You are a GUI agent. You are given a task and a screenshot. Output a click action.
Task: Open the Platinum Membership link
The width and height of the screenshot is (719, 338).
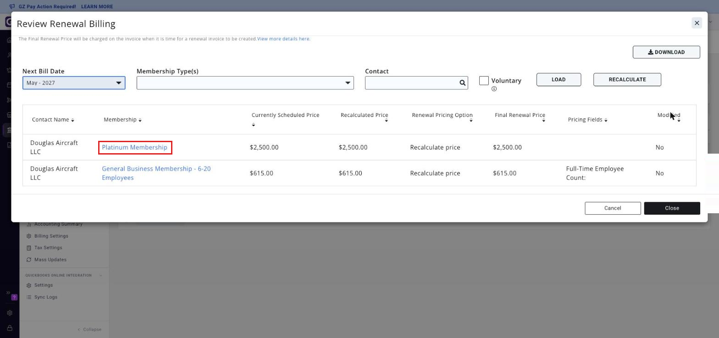pos(135,148)
